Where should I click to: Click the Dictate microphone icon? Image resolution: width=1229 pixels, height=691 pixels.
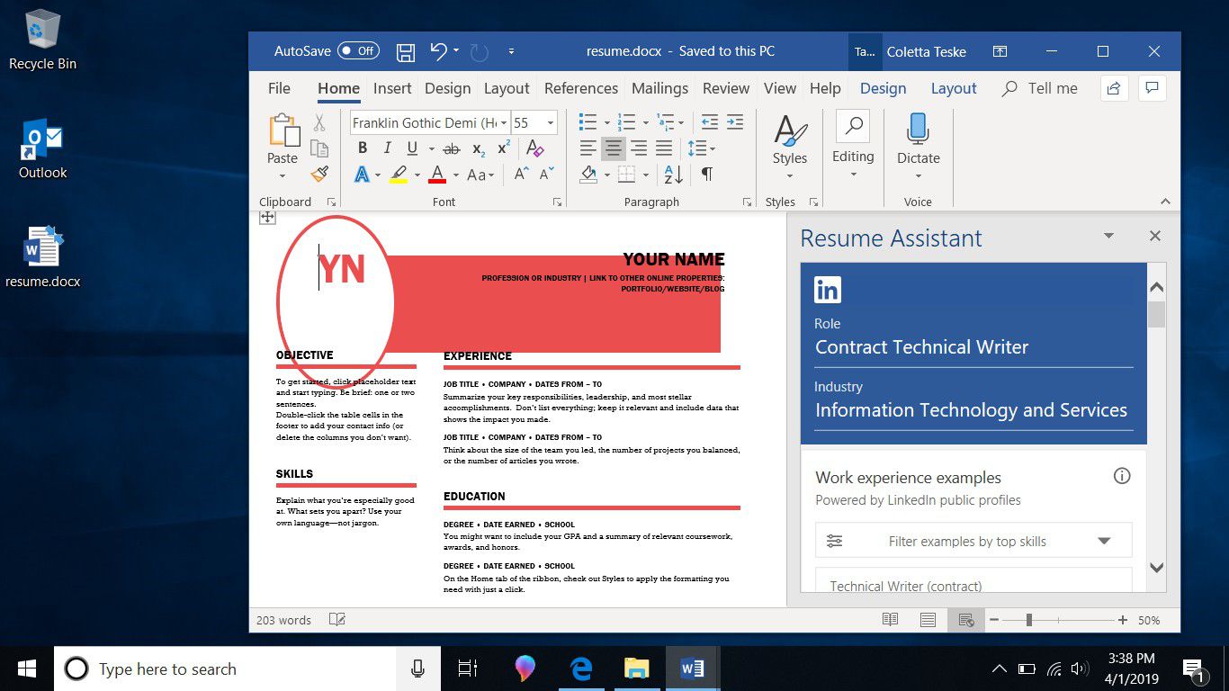tap(918, 128)
